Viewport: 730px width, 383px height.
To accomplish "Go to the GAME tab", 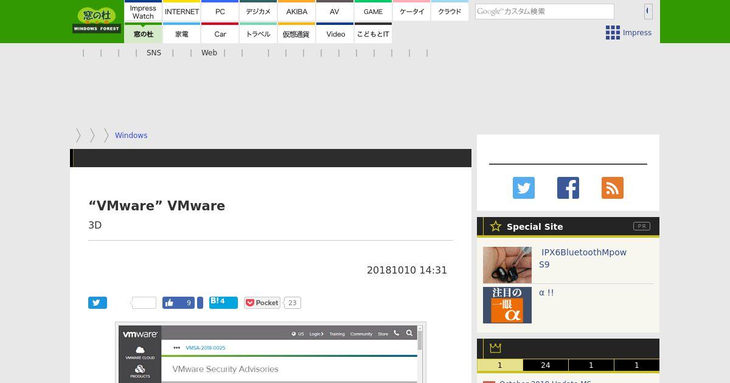I will pyautogui.click(x=373, y=12).
